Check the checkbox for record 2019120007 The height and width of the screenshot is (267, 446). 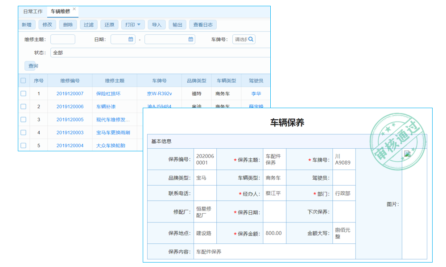click(24, 93)
